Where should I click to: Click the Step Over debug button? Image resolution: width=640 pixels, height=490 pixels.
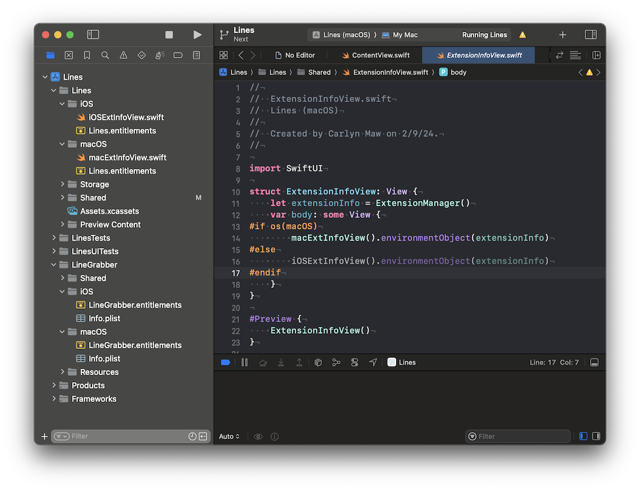[263, 362]
